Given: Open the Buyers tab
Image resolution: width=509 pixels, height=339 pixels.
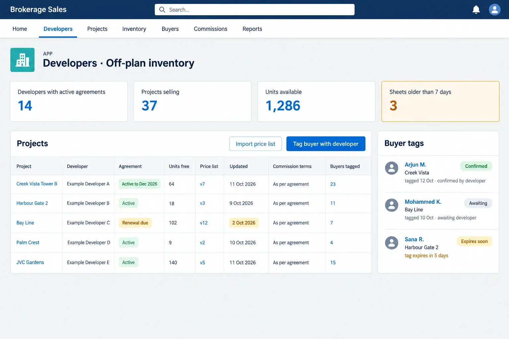Looking at the screenshot, I should point(170,29).
